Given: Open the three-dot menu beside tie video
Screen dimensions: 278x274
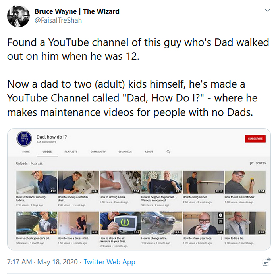Looking at the screenshot, I should coord(221,239).
